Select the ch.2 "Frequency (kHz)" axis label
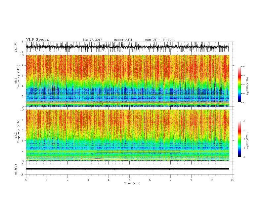 click(x=19, y=131)
